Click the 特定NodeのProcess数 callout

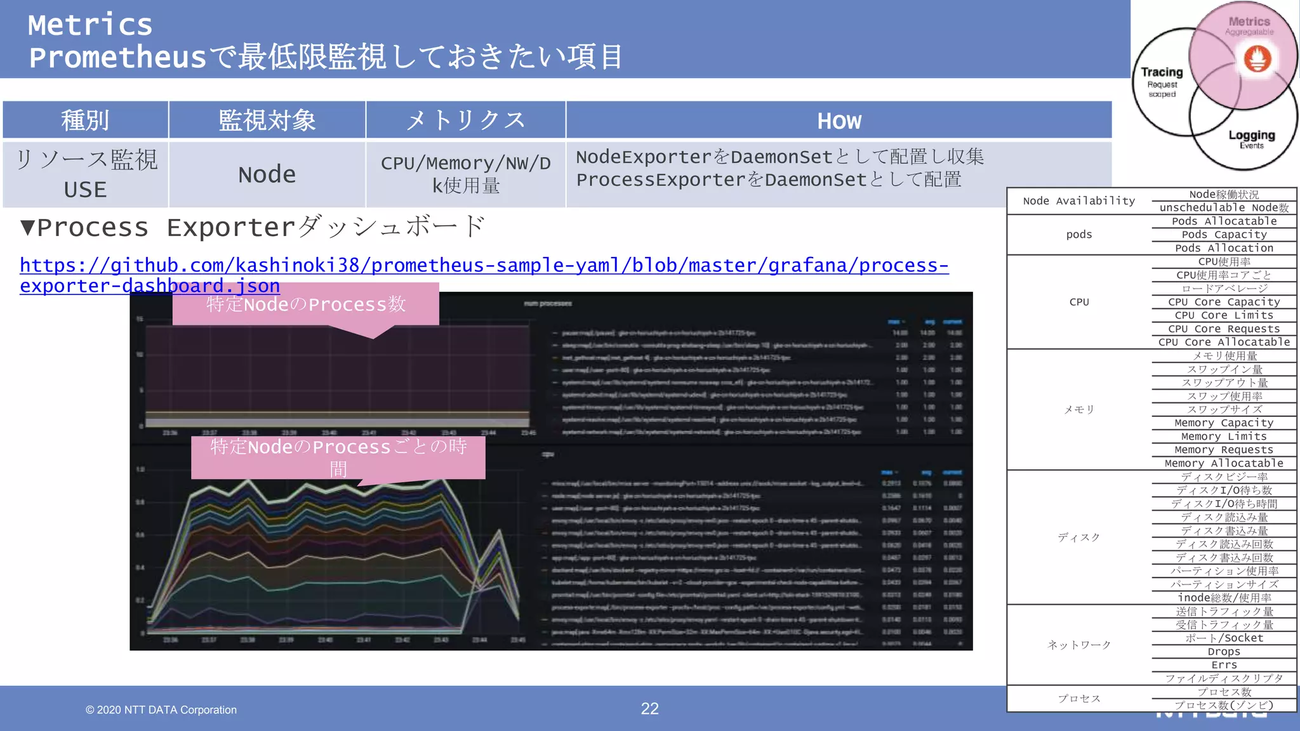click(x=305, y=304)
